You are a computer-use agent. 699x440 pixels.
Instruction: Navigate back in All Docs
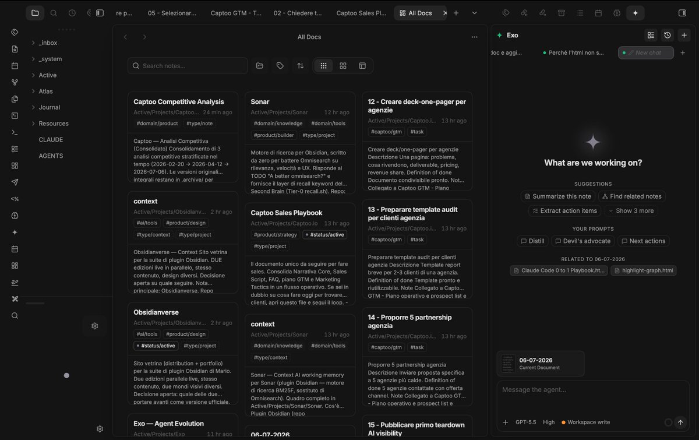point(125,37)
